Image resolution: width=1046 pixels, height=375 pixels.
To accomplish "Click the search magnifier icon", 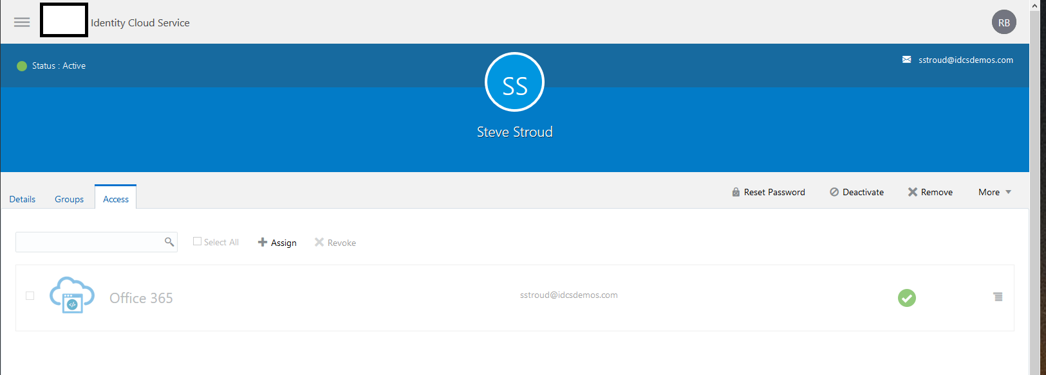I will pos(169,242).
